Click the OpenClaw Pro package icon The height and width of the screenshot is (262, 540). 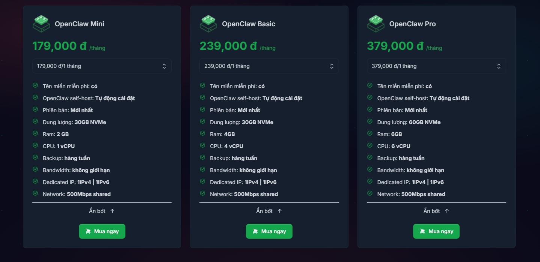coord(376,23)
